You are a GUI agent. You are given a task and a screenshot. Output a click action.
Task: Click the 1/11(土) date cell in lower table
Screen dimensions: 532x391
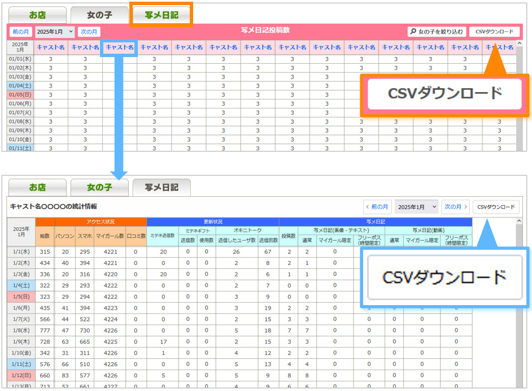[x=20, y=364]
